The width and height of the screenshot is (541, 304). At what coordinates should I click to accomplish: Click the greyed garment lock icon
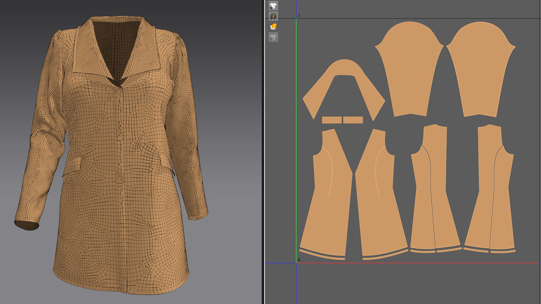click(x=273, y=37)
